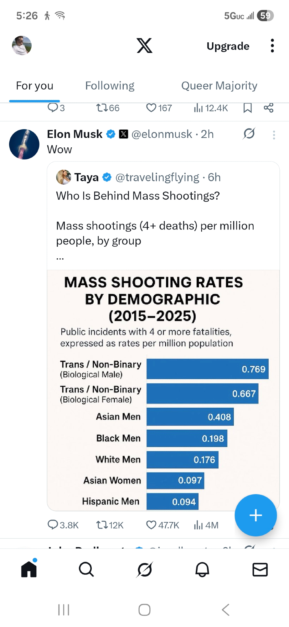
Task: Tap the Home icon in bottom bar
Action: tap(29, 569)
